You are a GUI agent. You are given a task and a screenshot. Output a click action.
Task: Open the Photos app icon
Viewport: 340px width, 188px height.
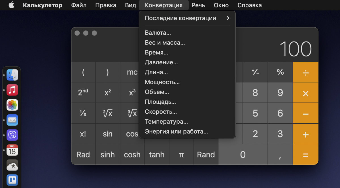pyautogui.click(x=12, y=105)
